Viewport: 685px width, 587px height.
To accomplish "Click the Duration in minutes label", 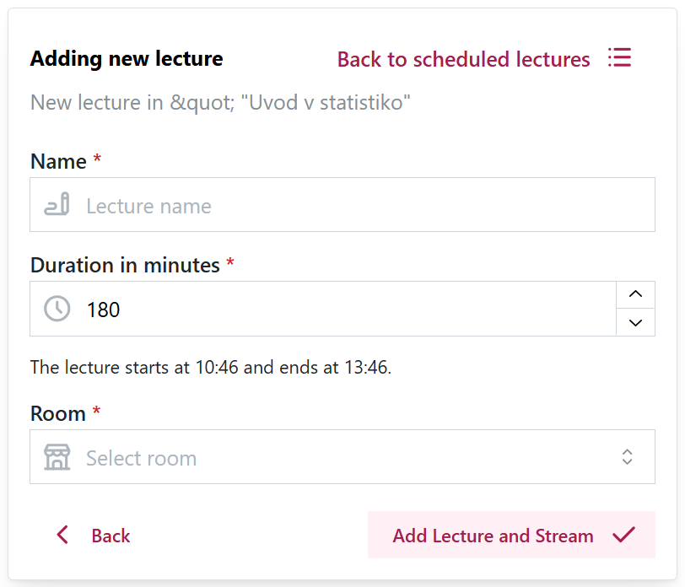I will (x=125, y=265).
